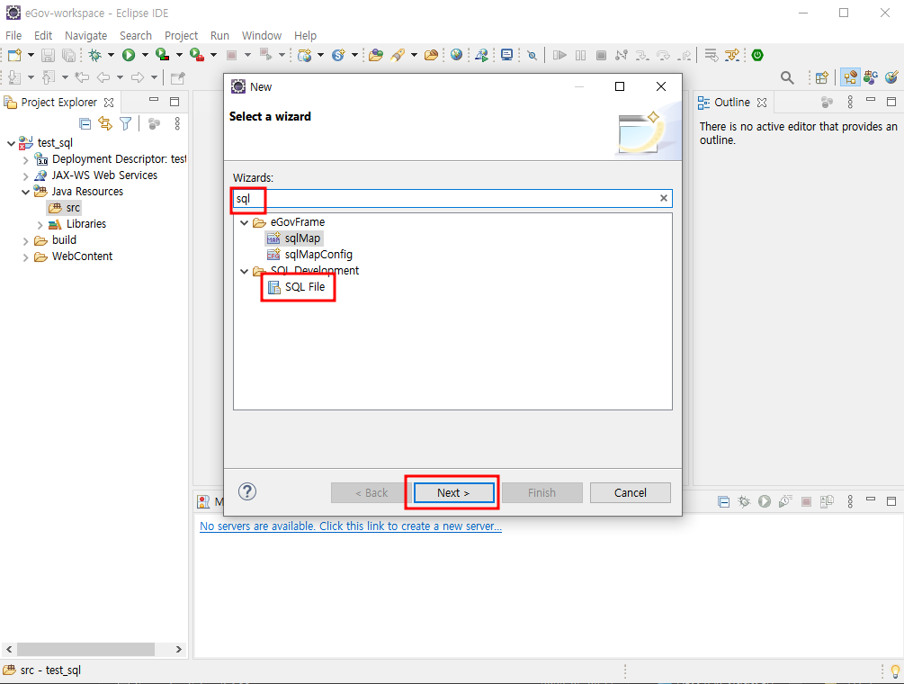Click the link to create a new server
The width and height of the screenshot is (904, 684).
pyautogui.click(x=351, y=526)
